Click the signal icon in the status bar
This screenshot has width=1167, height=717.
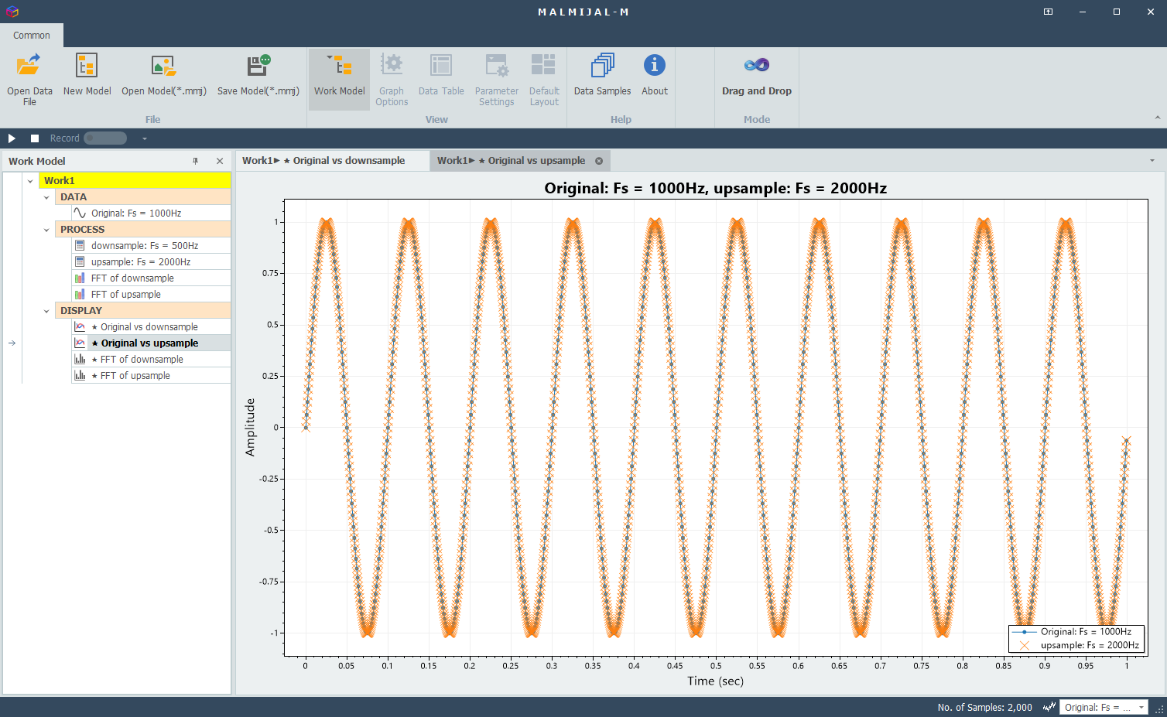pos(1049,707)
